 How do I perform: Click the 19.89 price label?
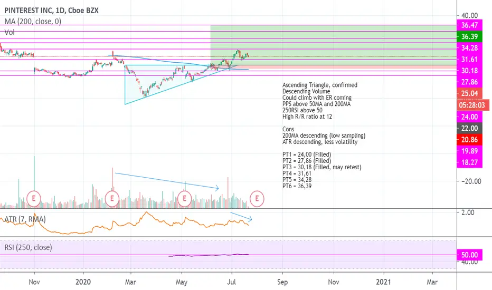point(469,151)
